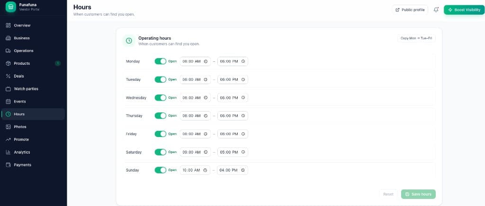
Task: Click the Operating hours heading text
Action: pyautogui.click(x=155, y=38)
